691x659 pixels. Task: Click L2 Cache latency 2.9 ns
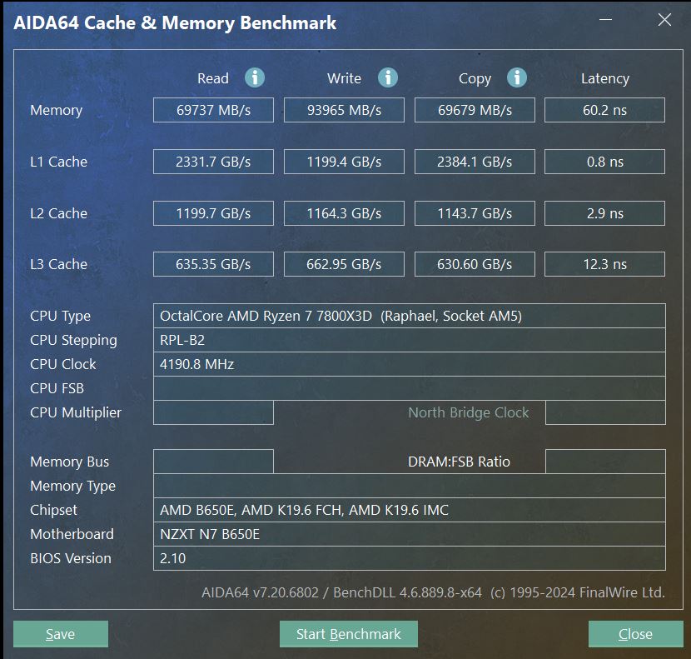pos(604,213)
